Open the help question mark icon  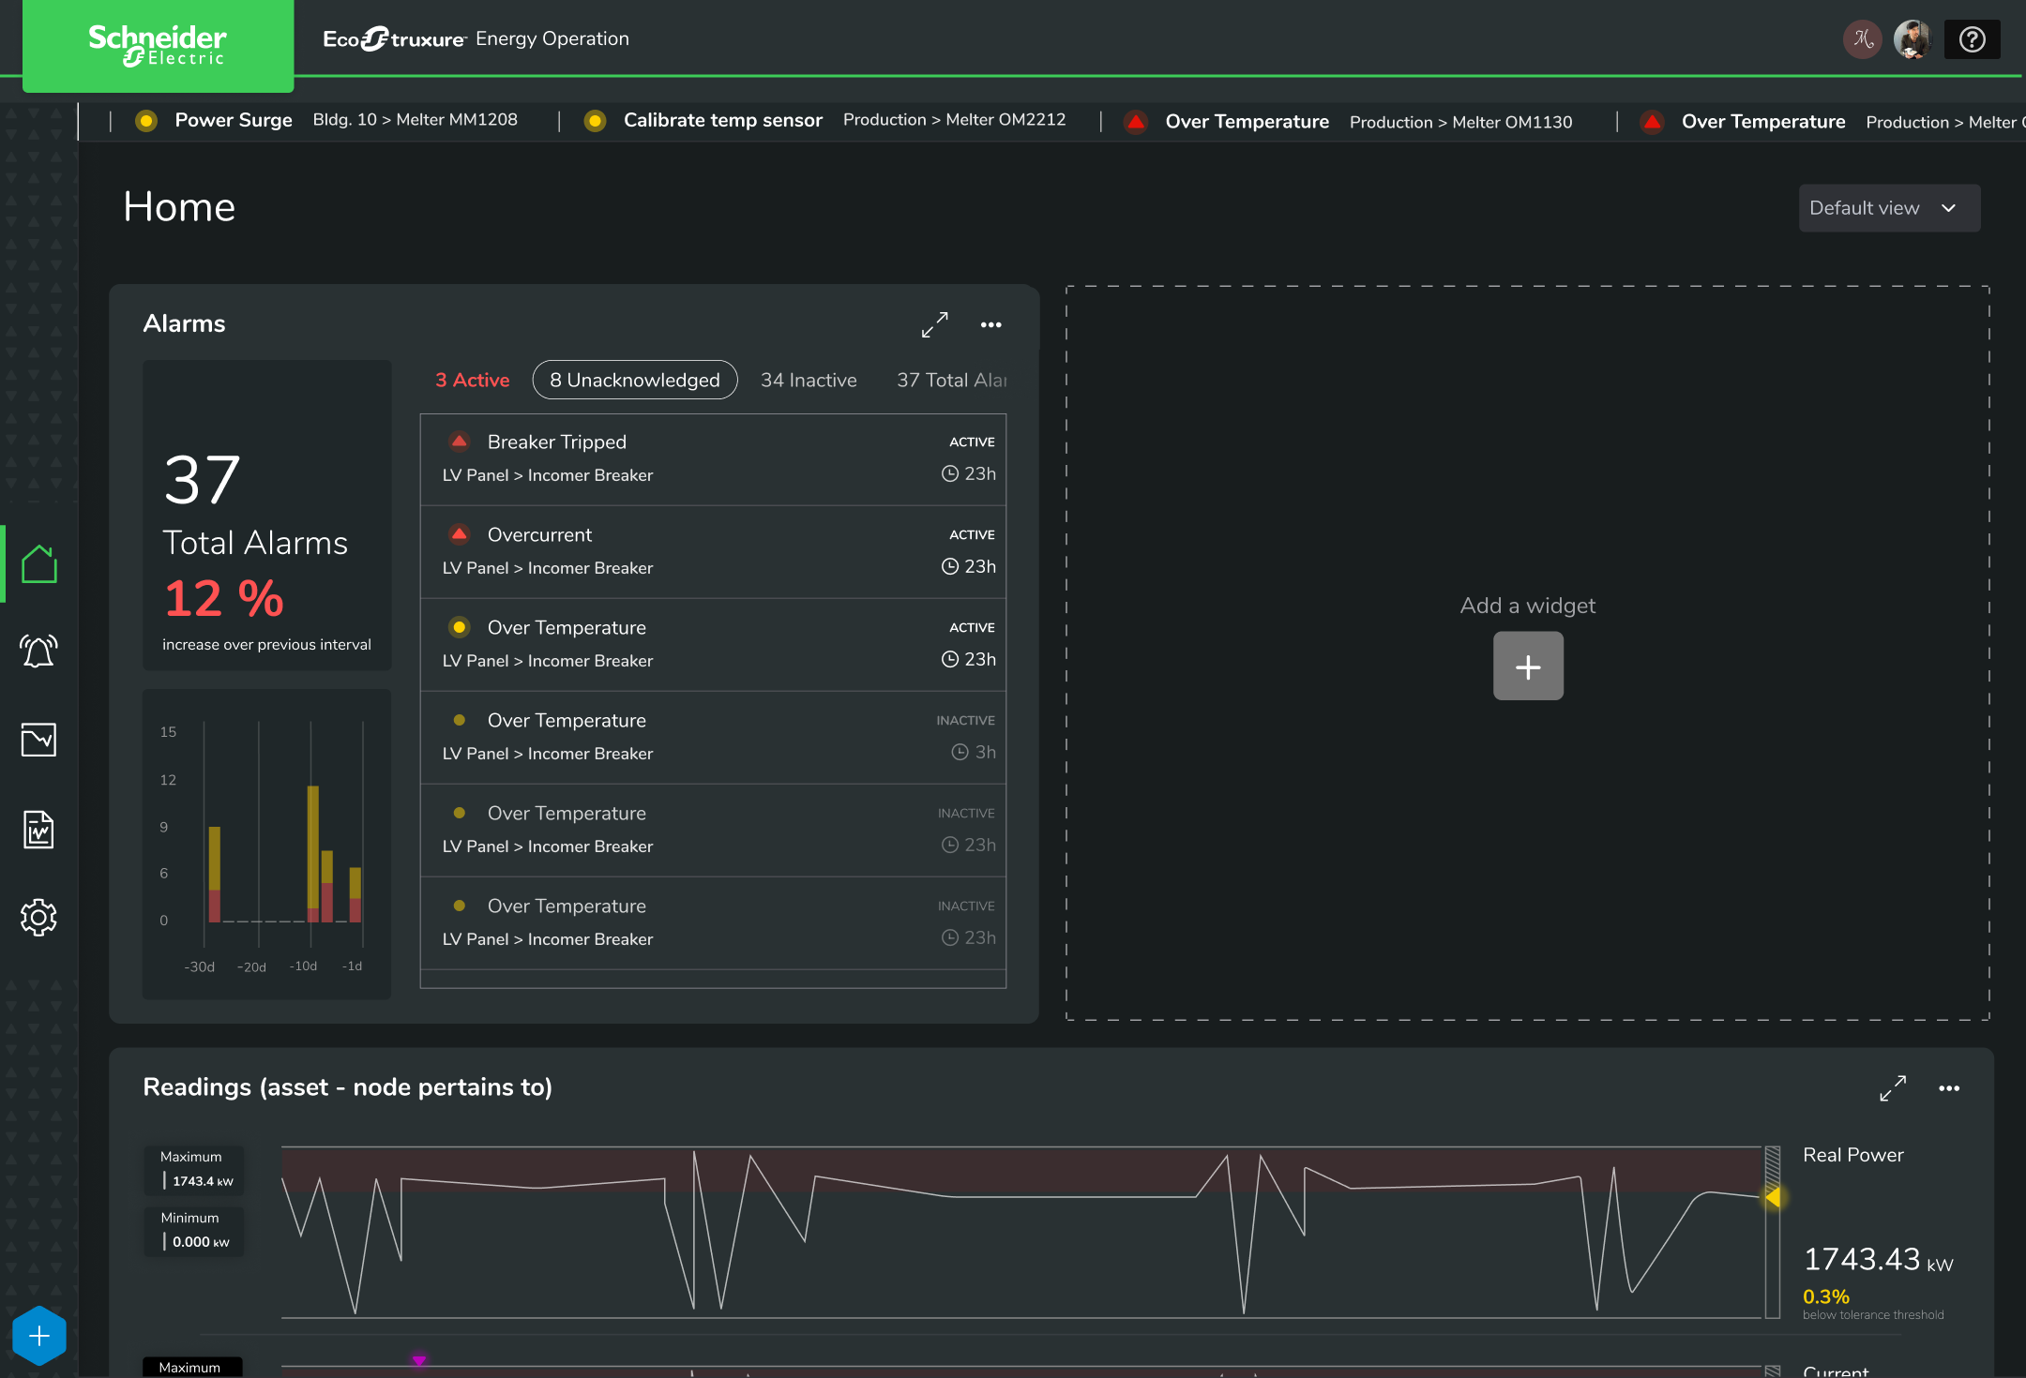tap(1972, 39)
